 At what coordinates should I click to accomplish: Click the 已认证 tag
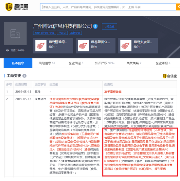tap(62, 33)
